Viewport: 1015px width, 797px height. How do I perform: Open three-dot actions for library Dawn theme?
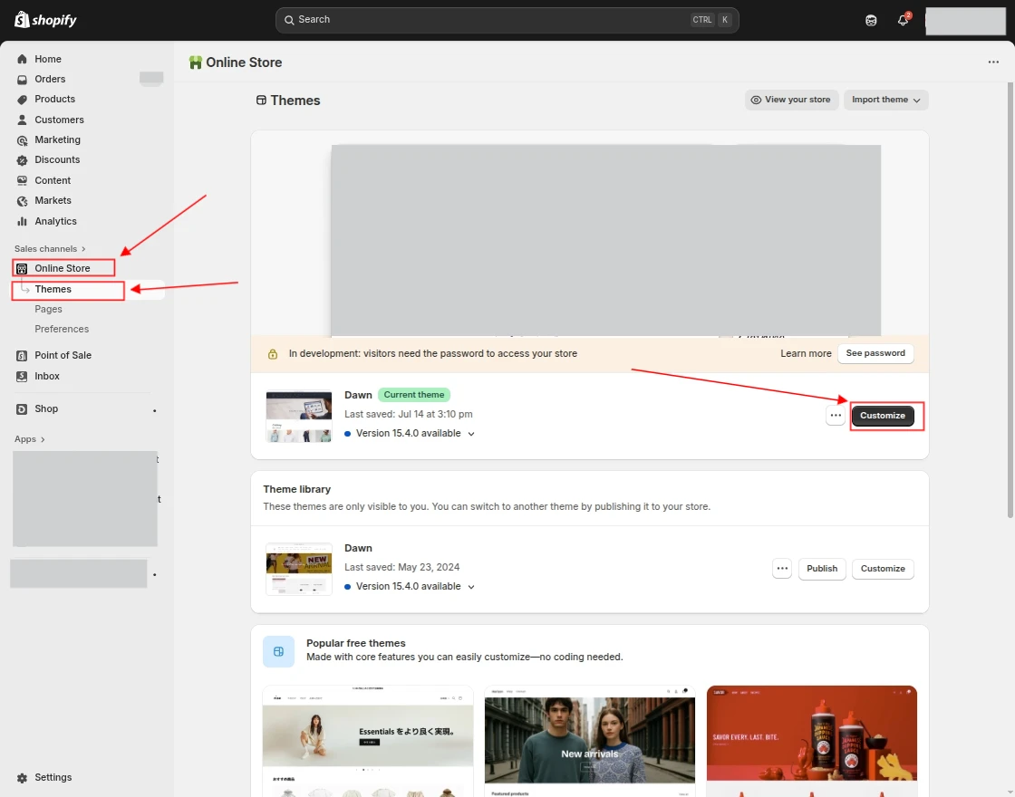click(x=782, y=569)
